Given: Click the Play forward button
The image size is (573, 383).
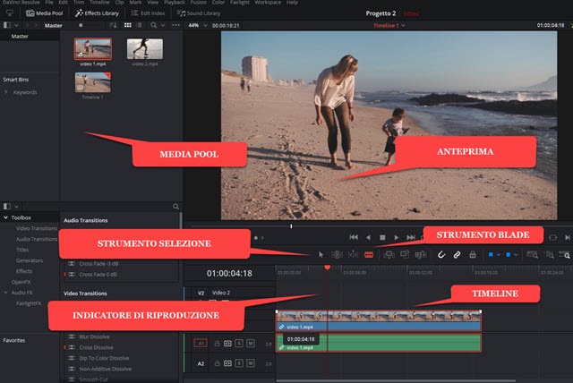Looking at the screenshot, I should point(397,237).
